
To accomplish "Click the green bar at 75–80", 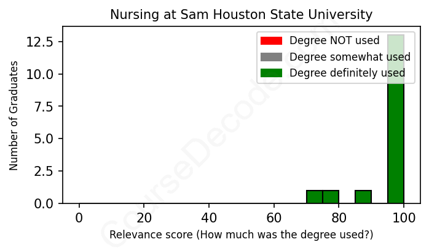I will [331, 197].
